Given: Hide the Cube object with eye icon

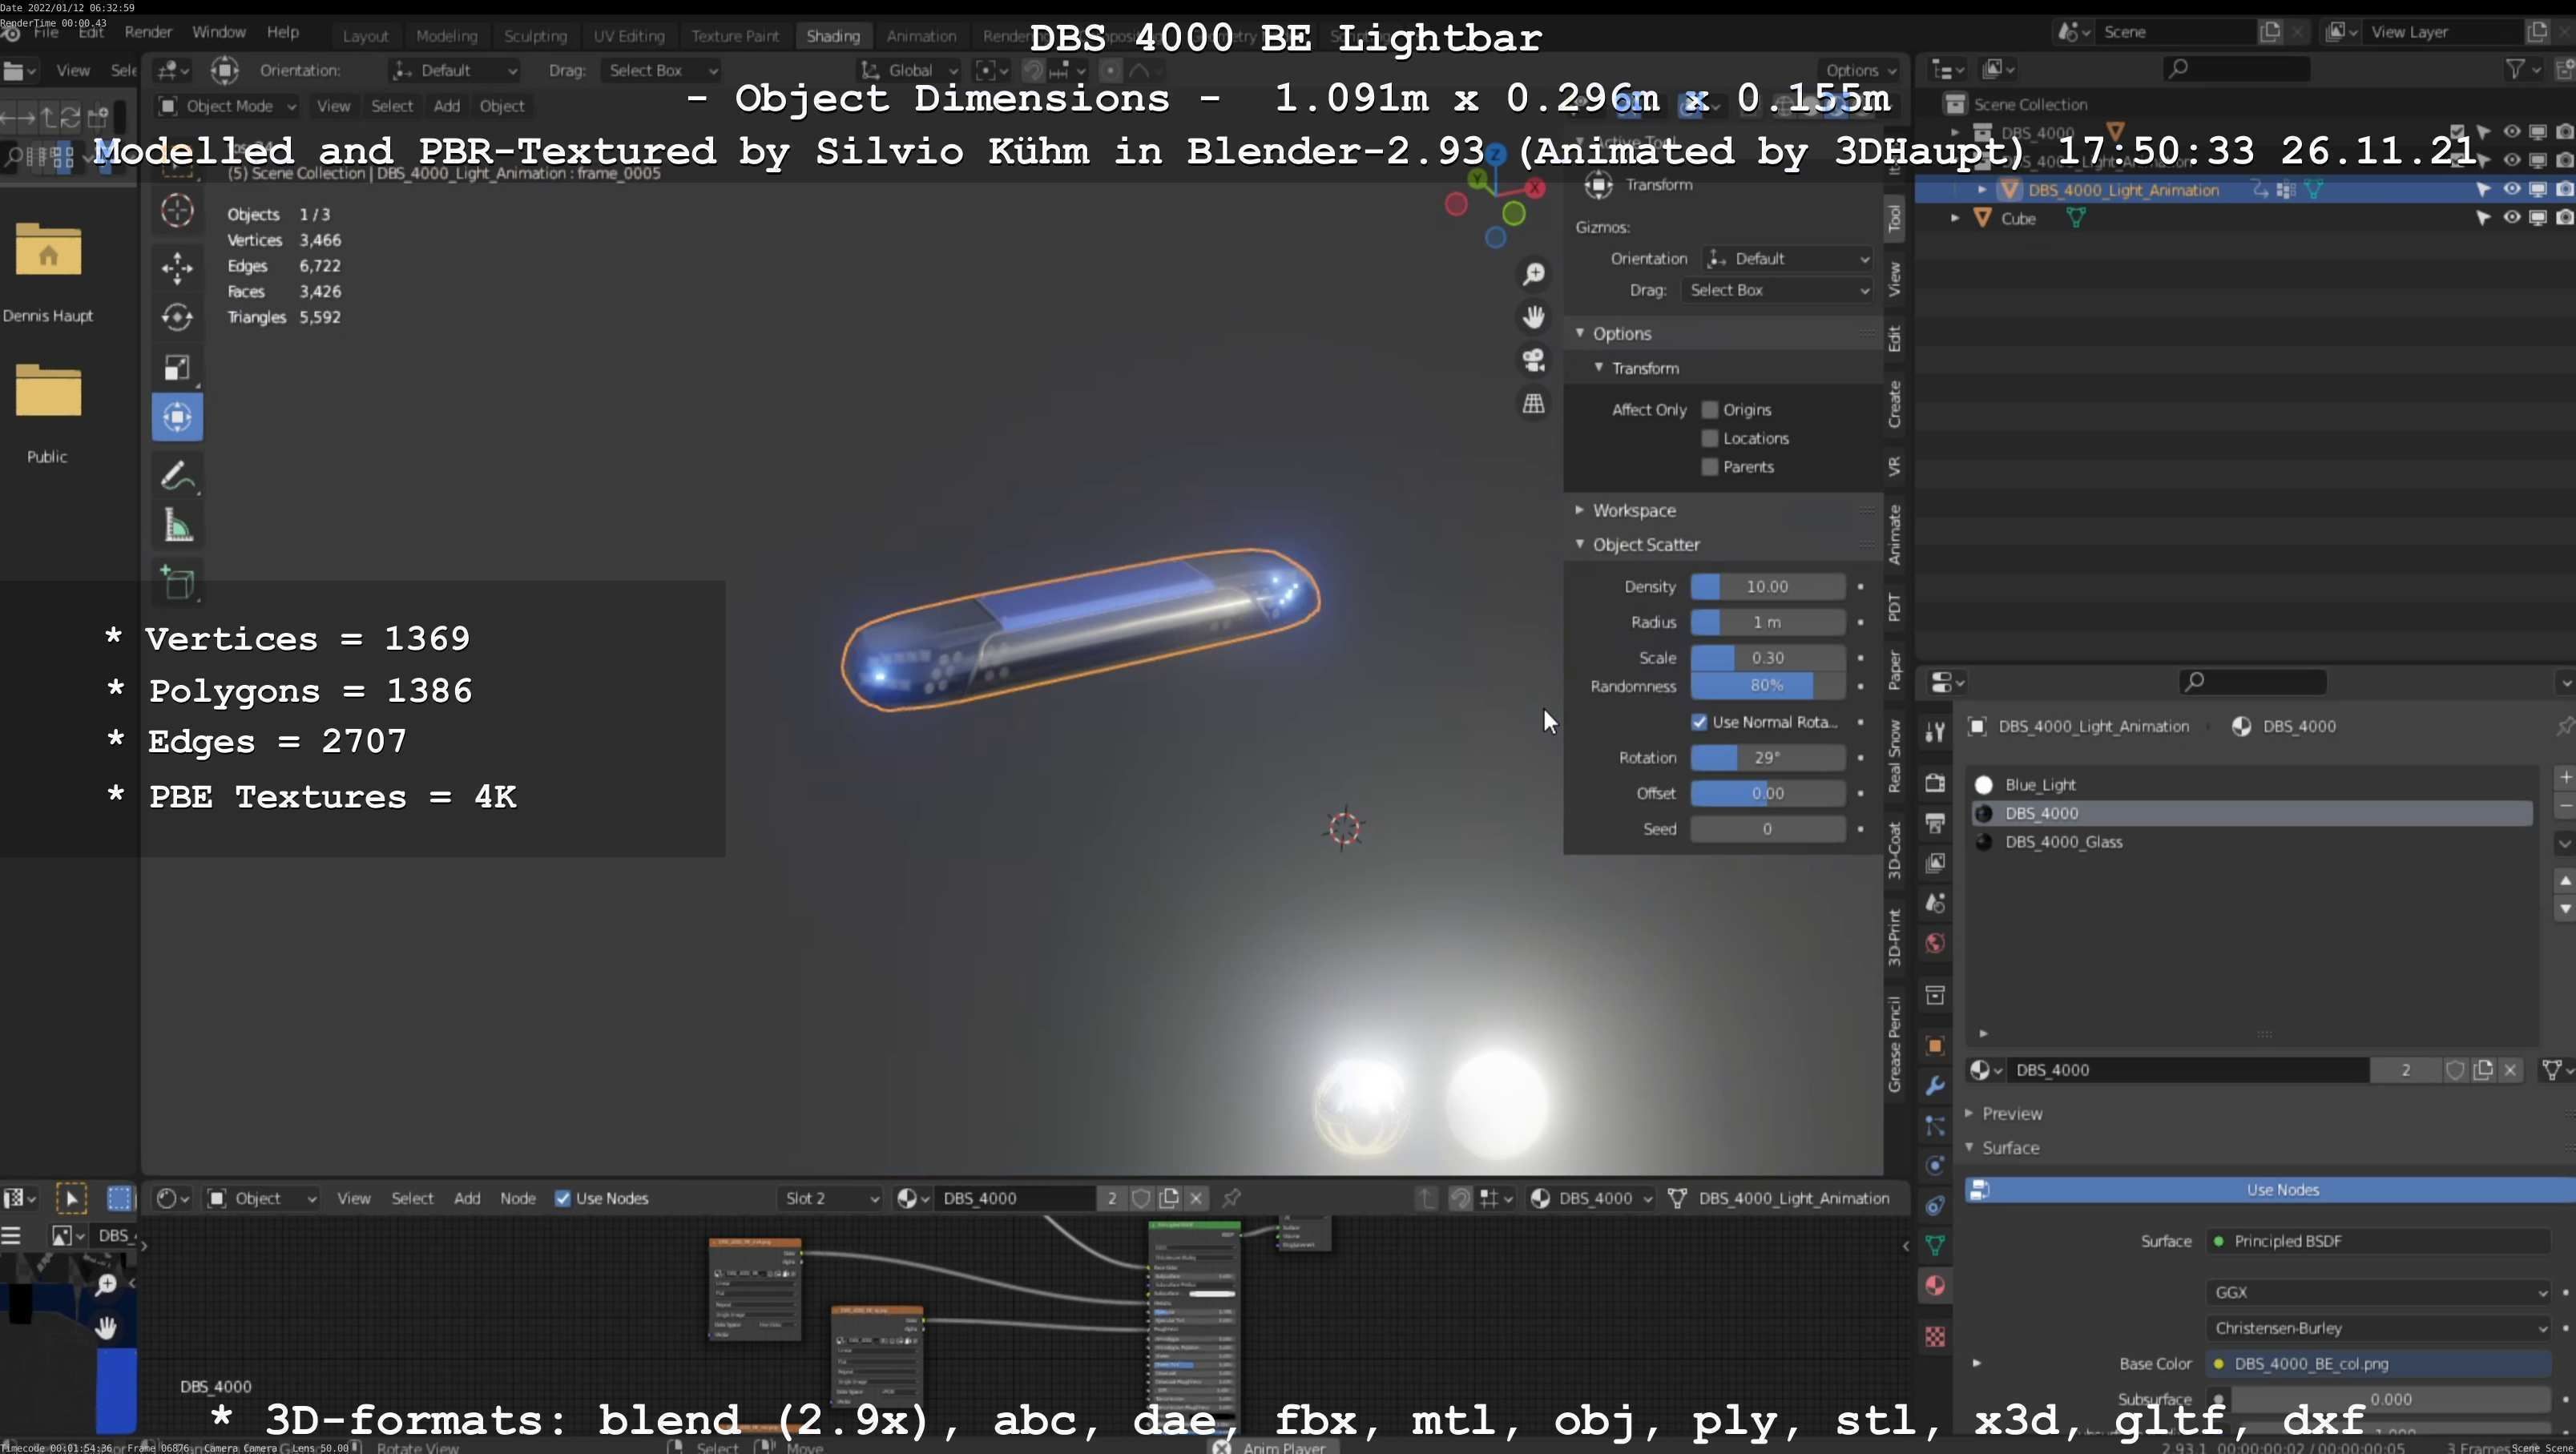Looking at the screenshot, I should 2512,217.
